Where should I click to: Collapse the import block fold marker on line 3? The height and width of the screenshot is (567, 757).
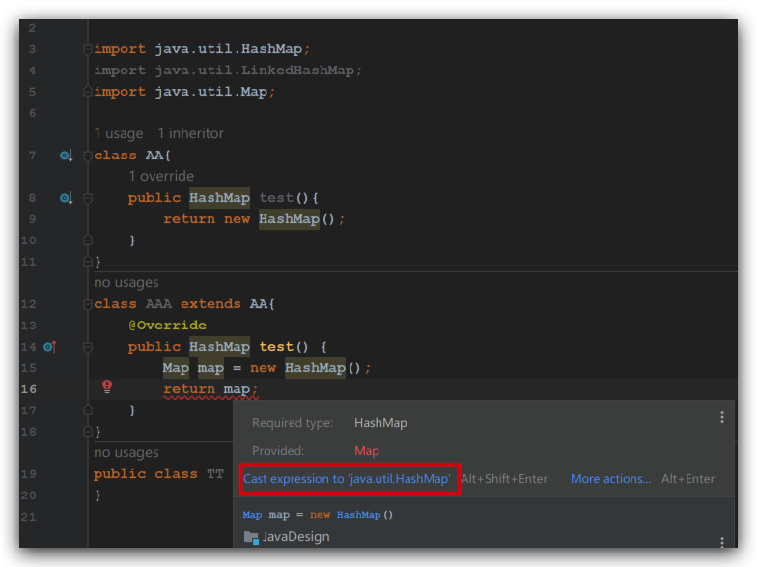coord(88,49)
